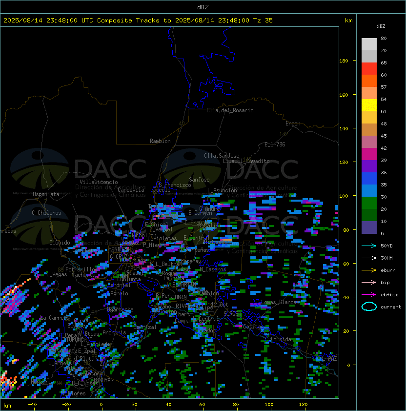The image size is (406, 411).
Task: Pick the bright yellow swatch in dBZ legend
Action: point(369,105)
